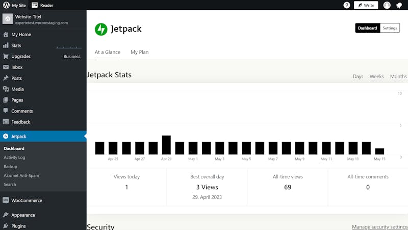Click the Write button with pen icon

click(x=366, y=5)
